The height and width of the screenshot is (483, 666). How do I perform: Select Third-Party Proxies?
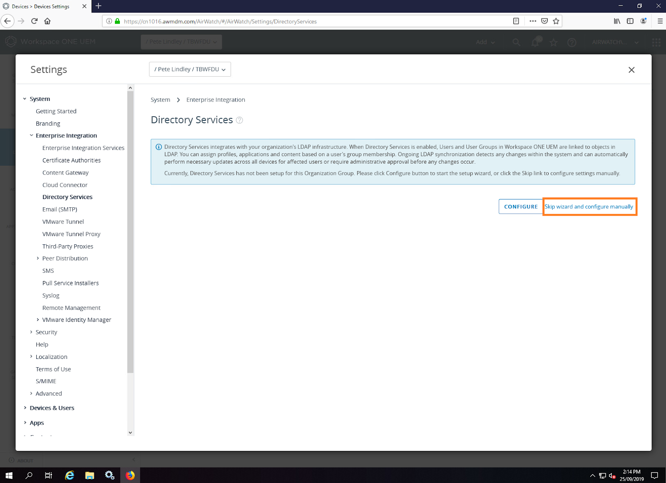(68, 246)
